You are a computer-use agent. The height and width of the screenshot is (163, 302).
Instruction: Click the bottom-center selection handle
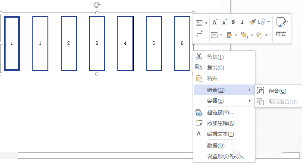point(97,74)
